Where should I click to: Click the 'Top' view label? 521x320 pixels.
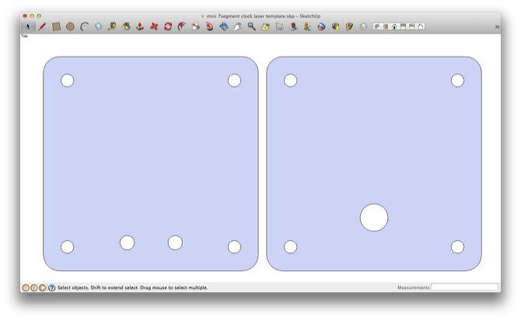point(24,36)
